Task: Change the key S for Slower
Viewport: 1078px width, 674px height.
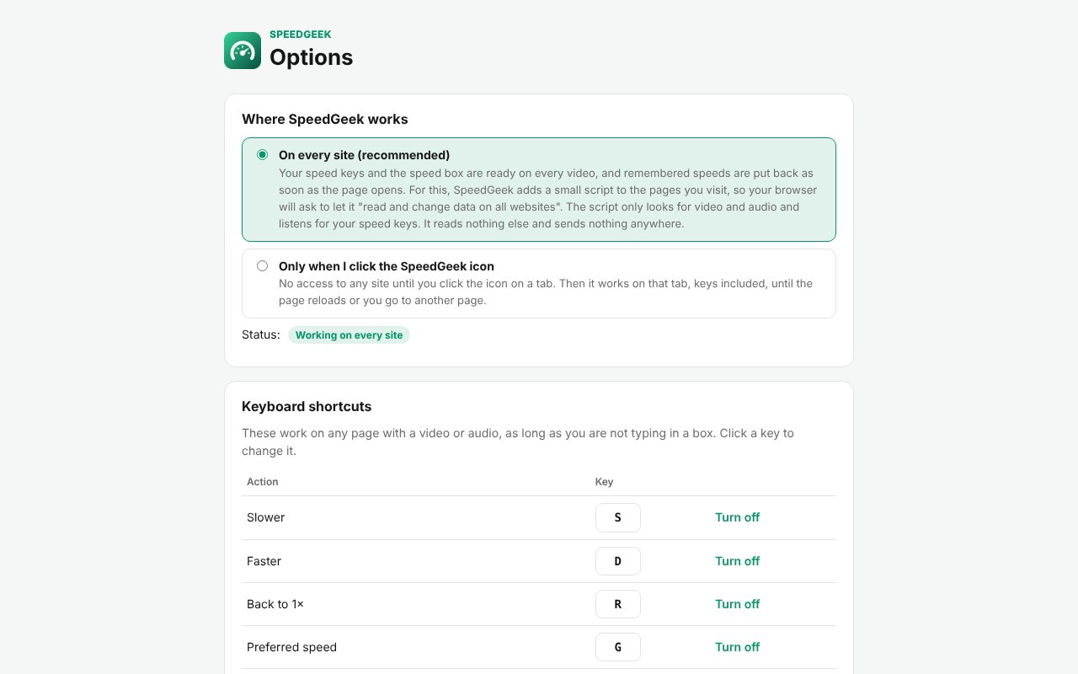Action: coord(618,517)
